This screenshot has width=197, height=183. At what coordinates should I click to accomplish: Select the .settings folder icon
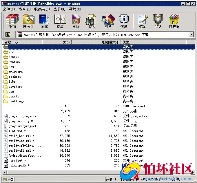pyautogui.click(x=6, y=101)
